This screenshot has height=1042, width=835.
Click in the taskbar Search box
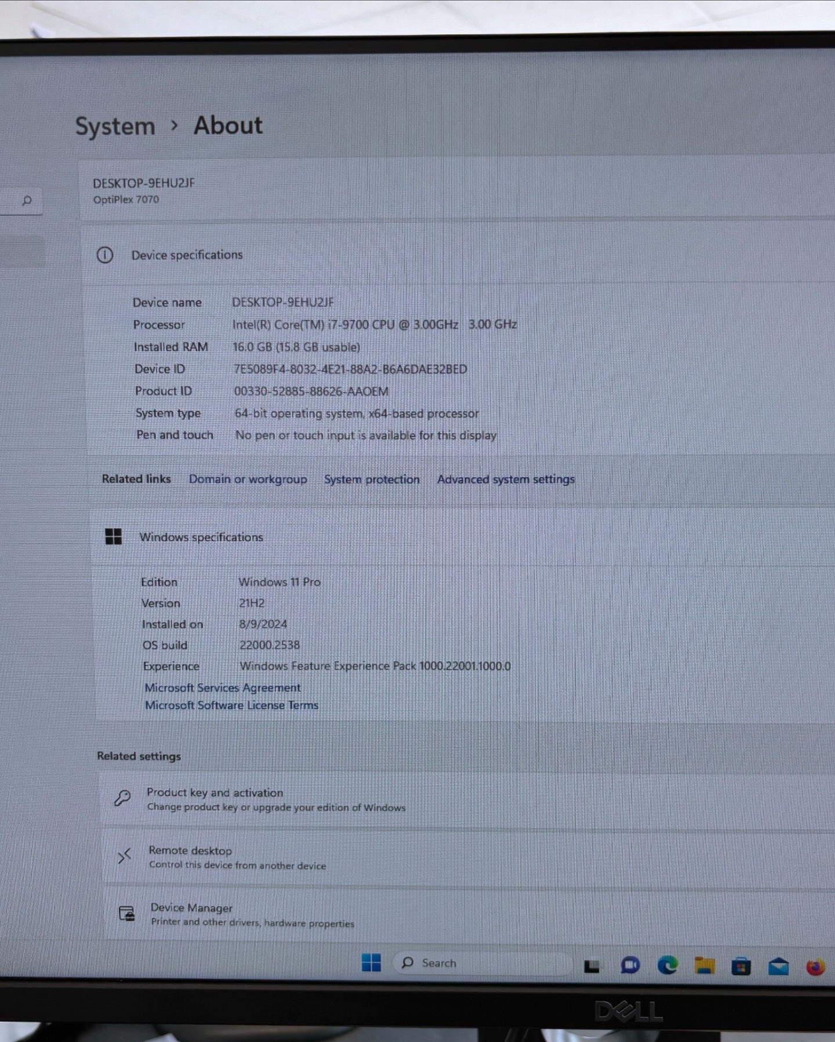coord(481,963)
